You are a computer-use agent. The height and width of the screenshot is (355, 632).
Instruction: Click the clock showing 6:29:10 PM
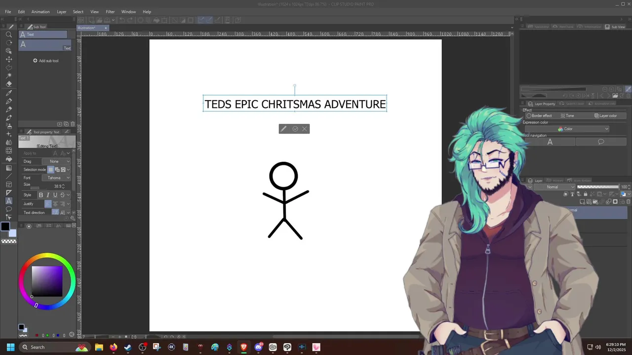tap(615, 344)
